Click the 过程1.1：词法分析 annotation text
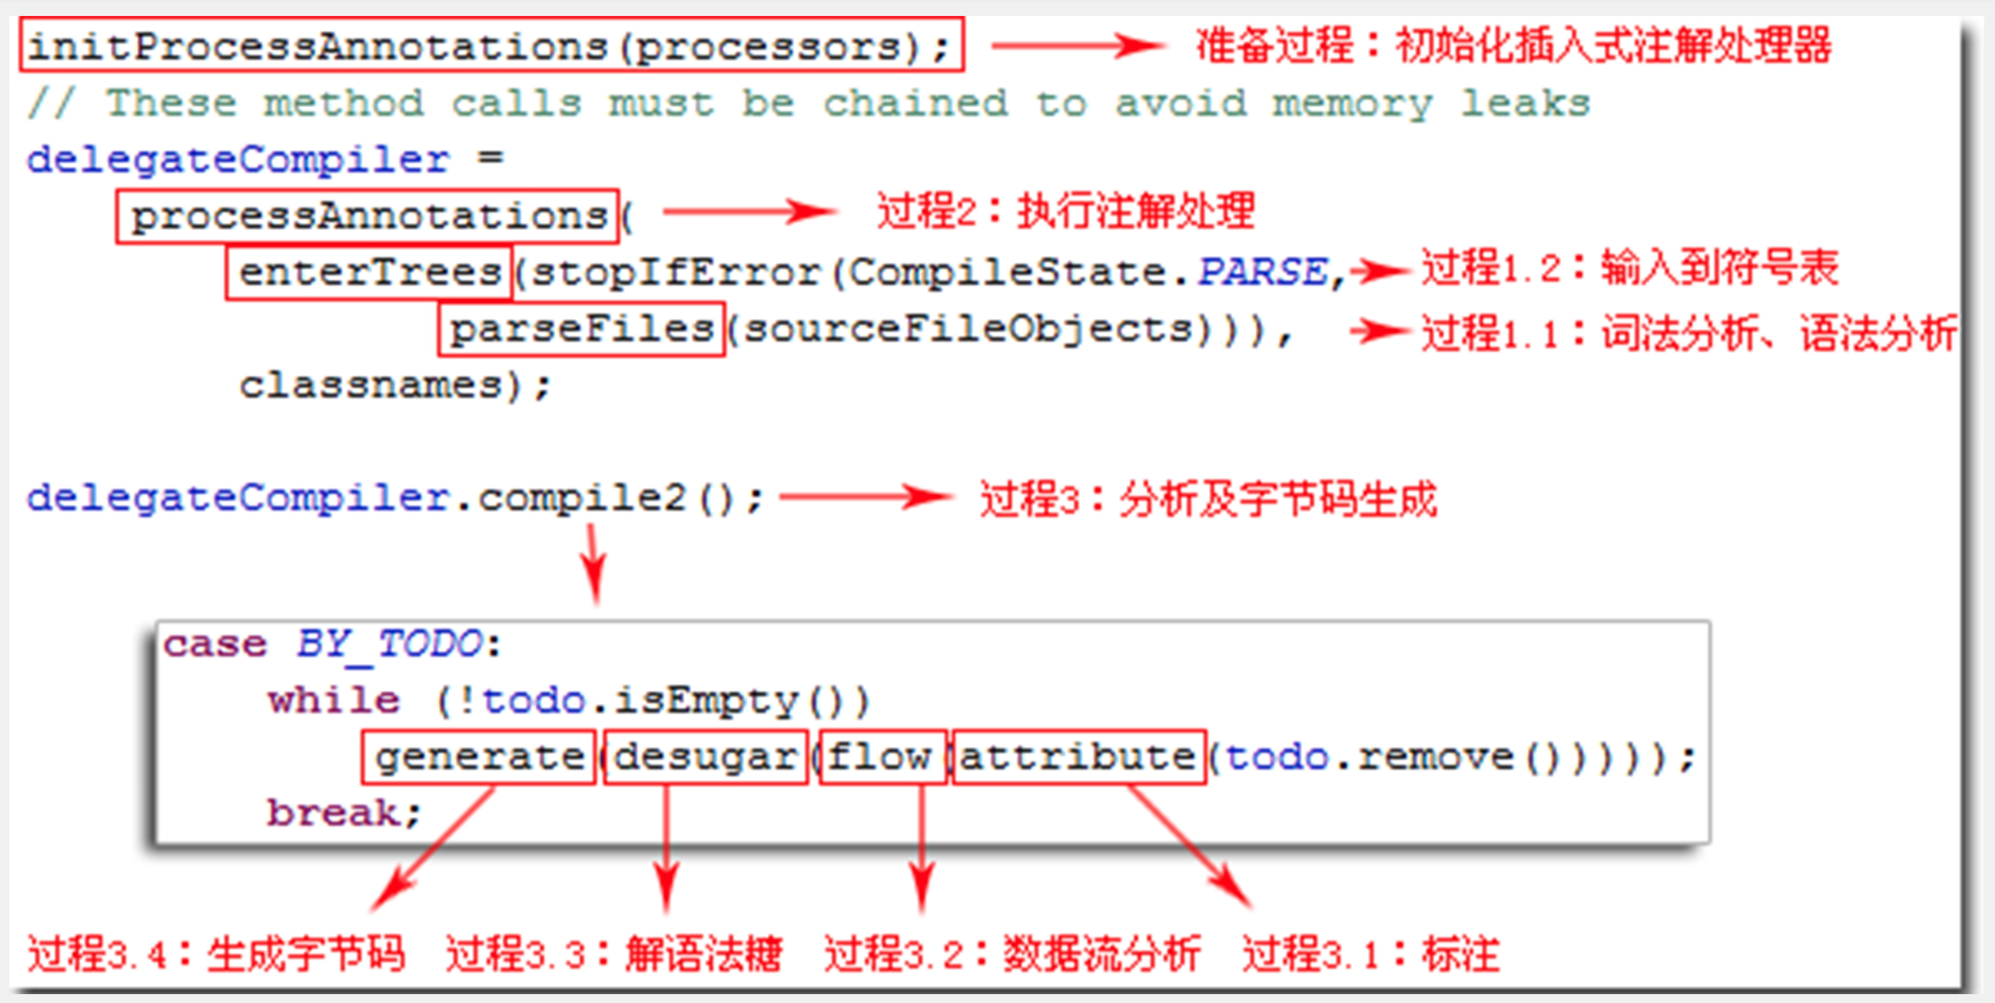The image size is (1995, 1003). tap(1689, 333)
